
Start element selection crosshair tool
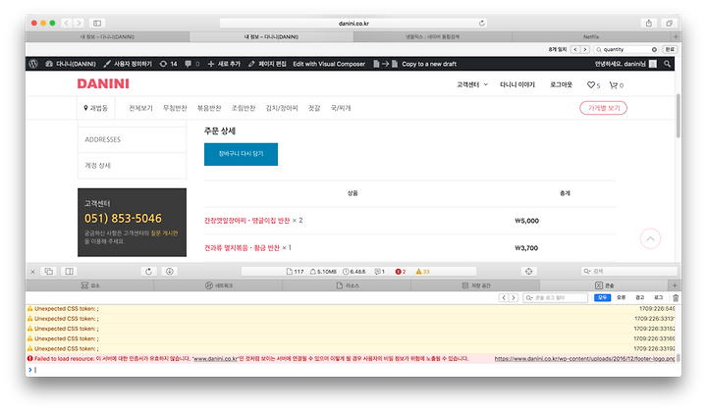pyautogui.click(x=529, y=271)
